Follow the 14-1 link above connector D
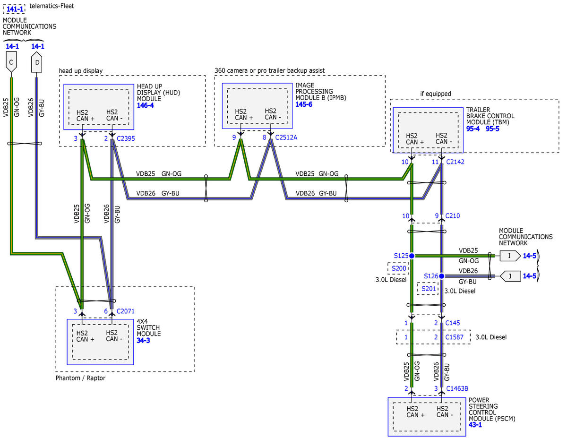Viewport: 567px width, 438px height. click(x=38, y=46)
